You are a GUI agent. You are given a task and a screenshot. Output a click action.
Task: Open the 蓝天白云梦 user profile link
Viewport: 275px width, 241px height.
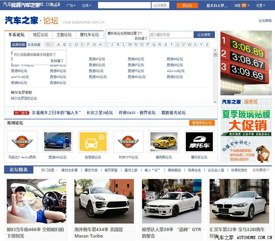(217, 5)
